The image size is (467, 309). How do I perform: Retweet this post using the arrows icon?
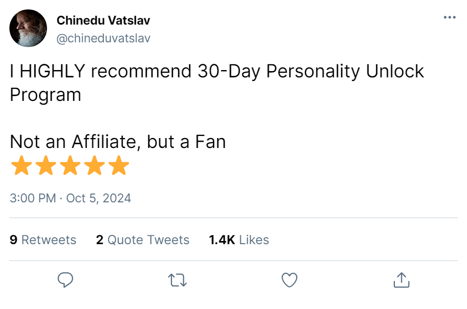tap(177, 280)
